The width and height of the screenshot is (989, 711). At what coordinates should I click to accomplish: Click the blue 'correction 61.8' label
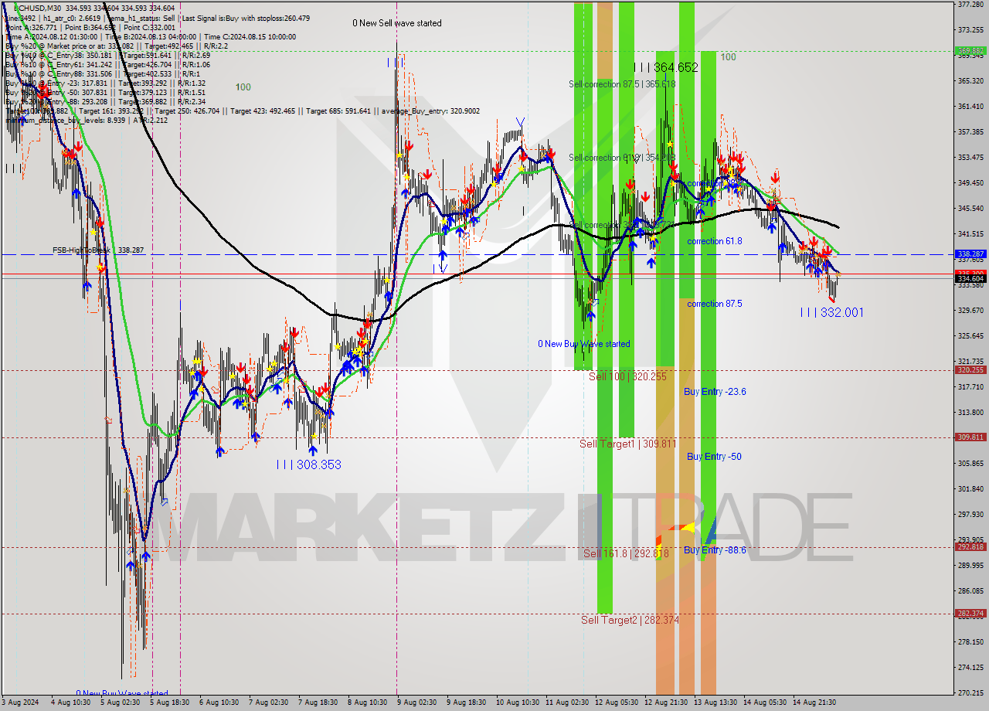point(715,241)
